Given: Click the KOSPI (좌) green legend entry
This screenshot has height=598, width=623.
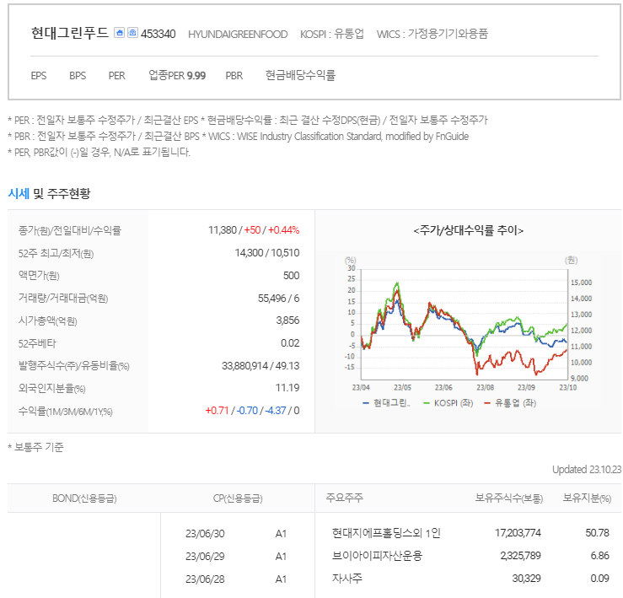Looking at the screenshot, I should click(448, 403).
